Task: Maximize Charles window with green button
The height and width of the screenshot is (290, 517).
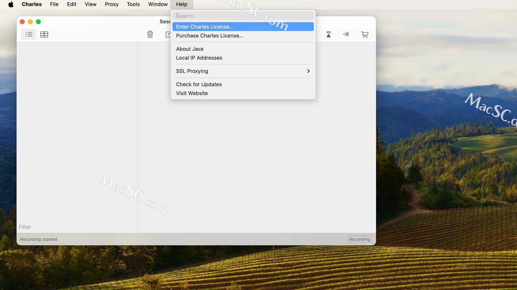Action: tap(39, 22)
